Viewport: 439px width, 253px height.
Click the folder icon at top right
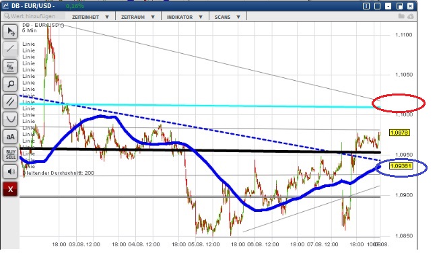401,16
